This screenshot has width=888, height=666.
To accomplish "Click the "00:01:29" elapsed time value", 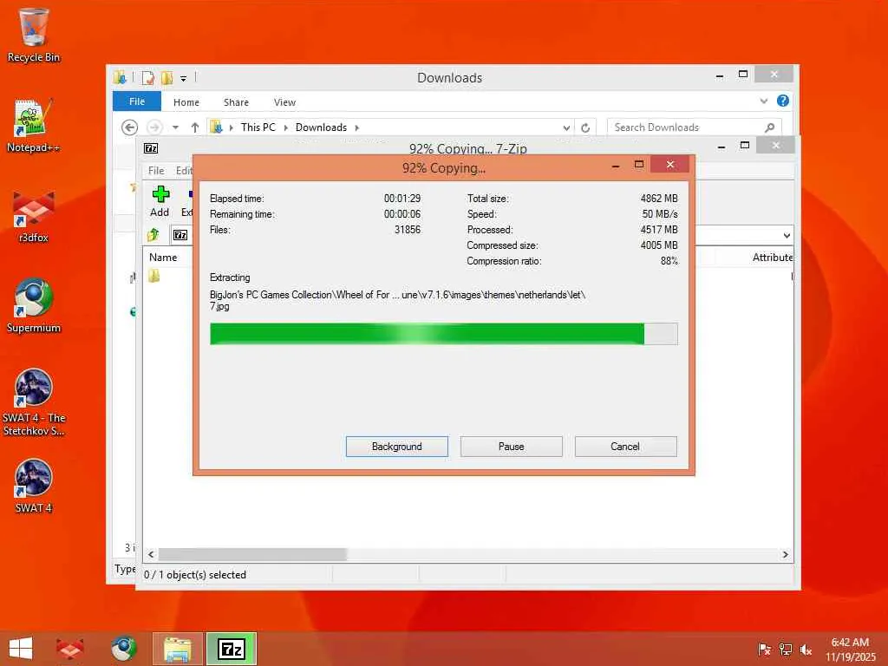I will click(x=402, y=199).
